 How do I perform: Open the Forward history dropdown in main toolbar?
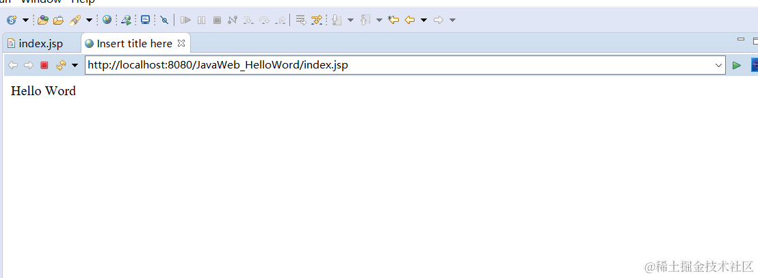pos(452,21)
